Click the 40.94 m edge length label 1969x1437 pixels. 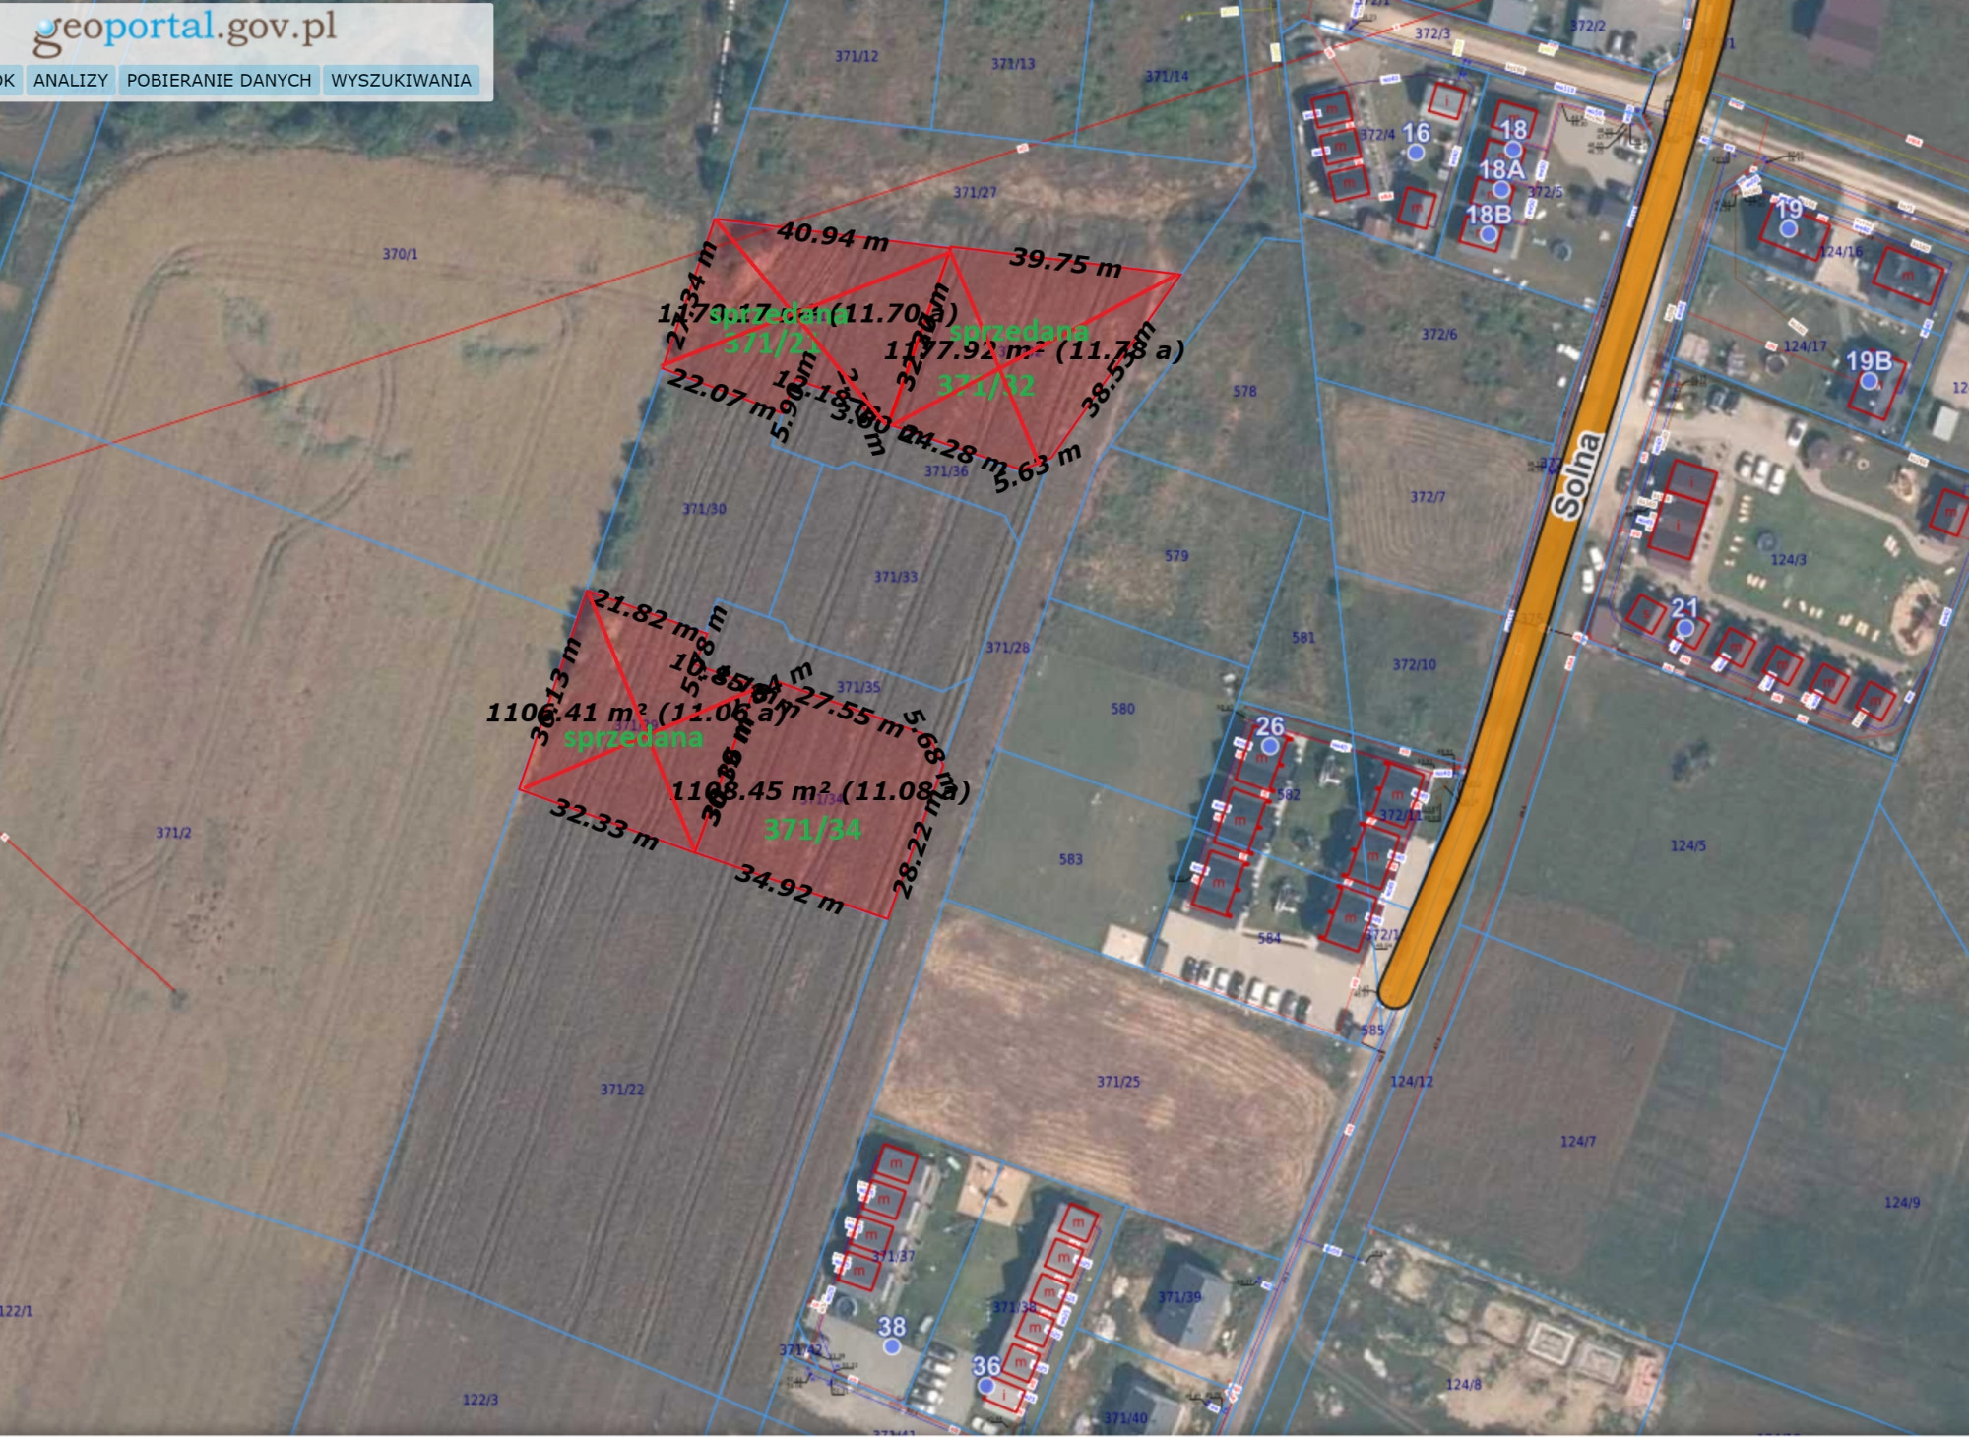click(x=833, y=236)
